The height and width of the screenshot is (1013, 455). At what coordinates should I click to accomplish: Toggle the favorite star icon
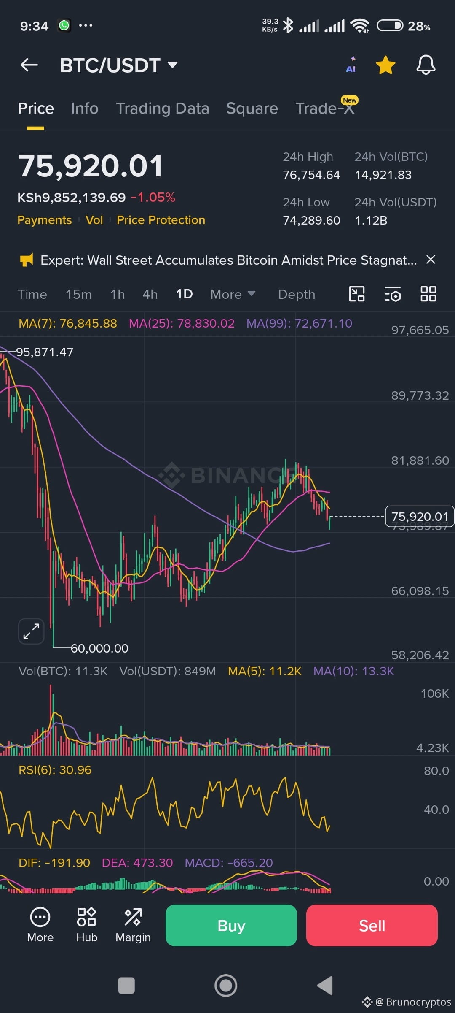(x=385, y=65)
